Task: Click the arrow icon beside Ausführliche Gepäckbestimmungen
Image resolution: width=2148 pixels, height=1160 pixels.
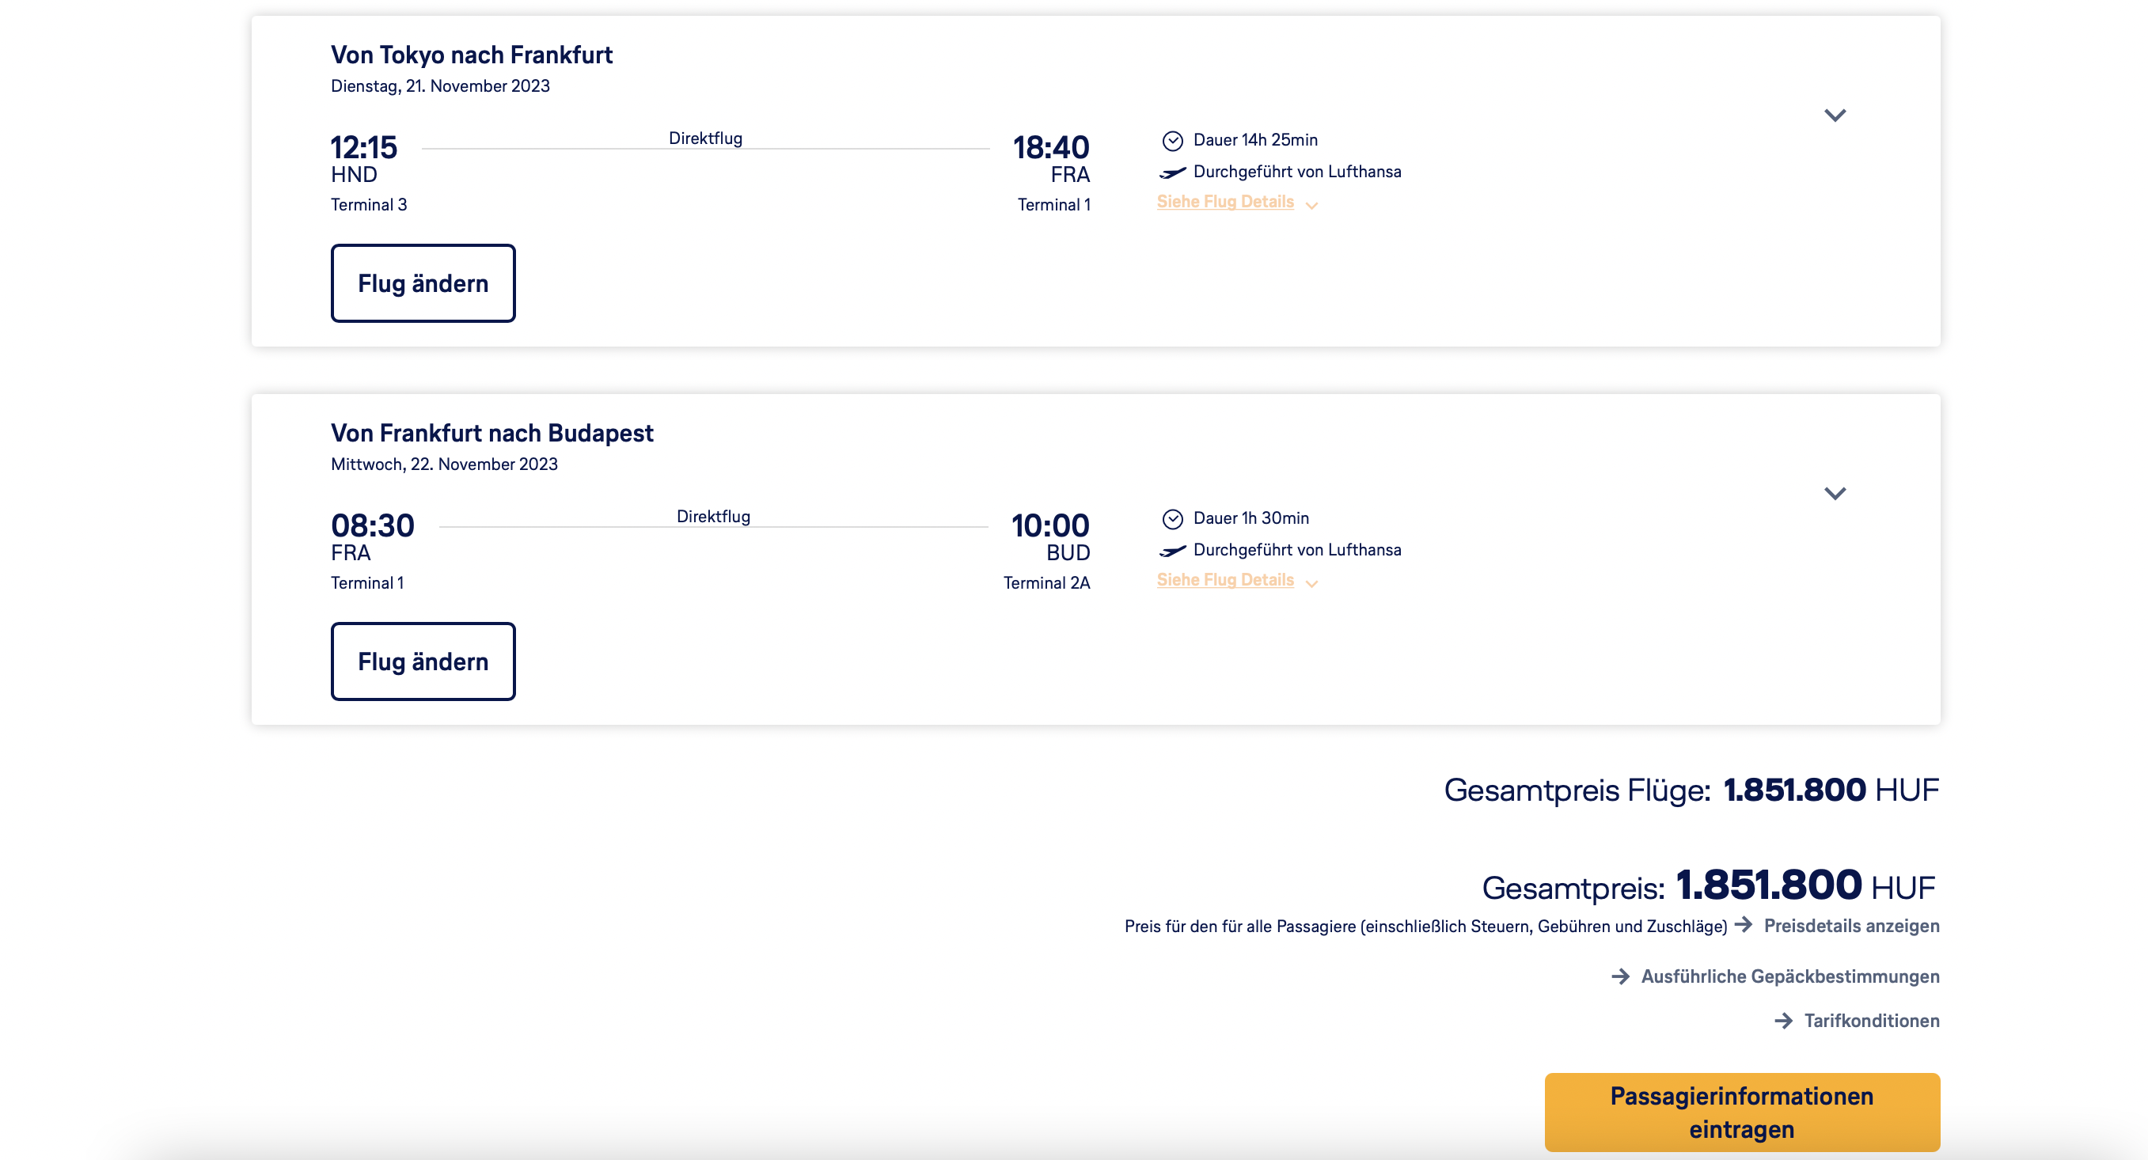Action: (x=1620, y=976)
